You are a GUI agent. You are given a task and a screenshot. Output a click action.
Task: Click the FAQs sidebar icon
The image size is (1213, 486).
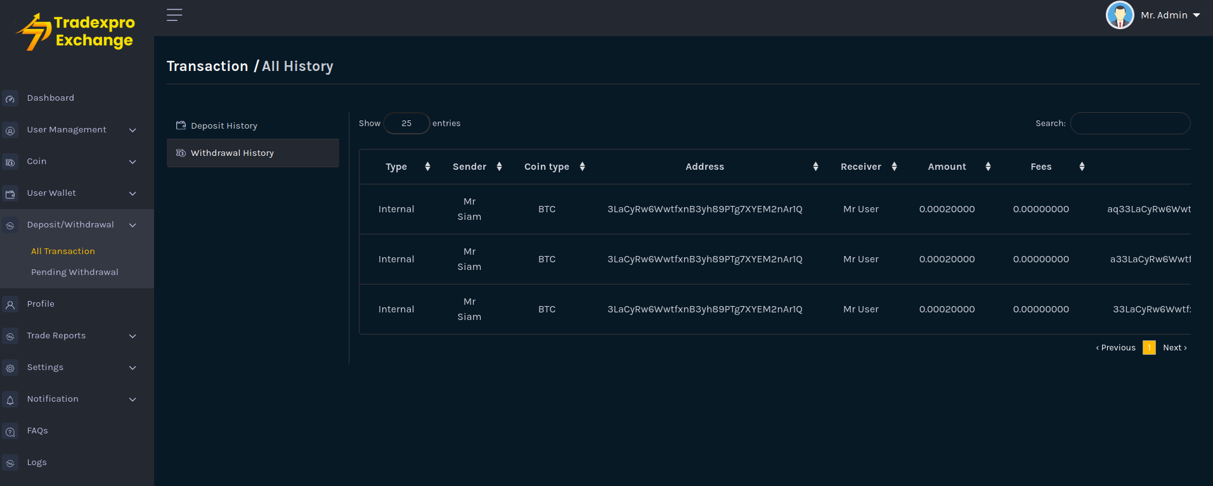10,432
